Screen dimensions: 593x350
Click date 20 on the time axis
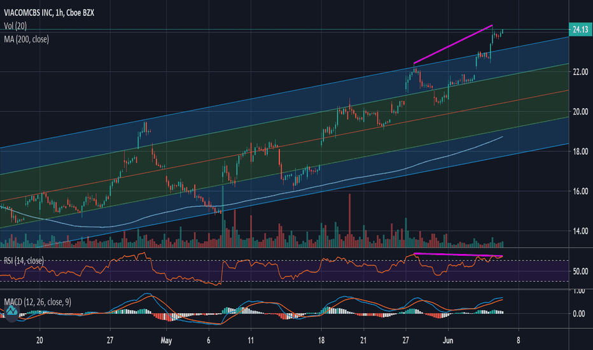39,340
